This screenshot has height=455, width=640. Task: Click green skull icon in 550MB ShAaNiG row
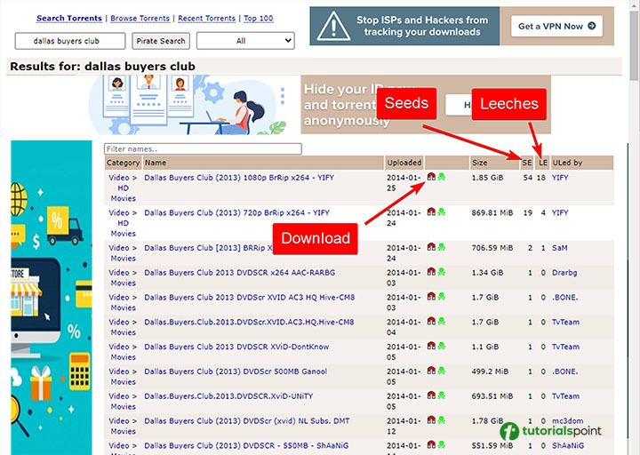coord(441,445)
